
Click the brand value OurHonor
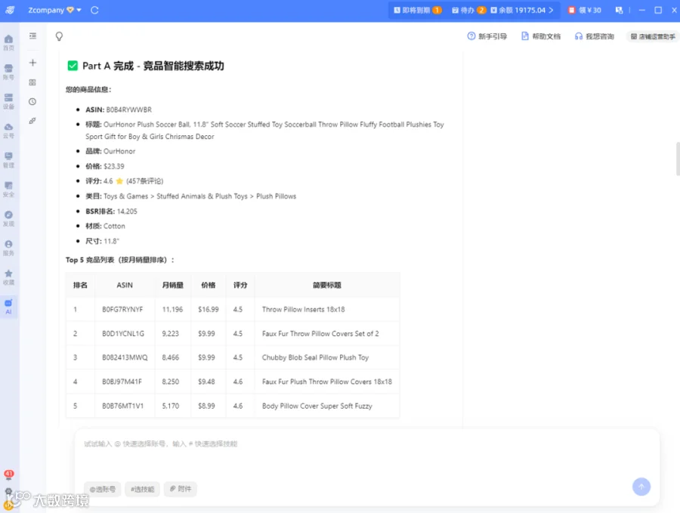[x=119, y=151]
